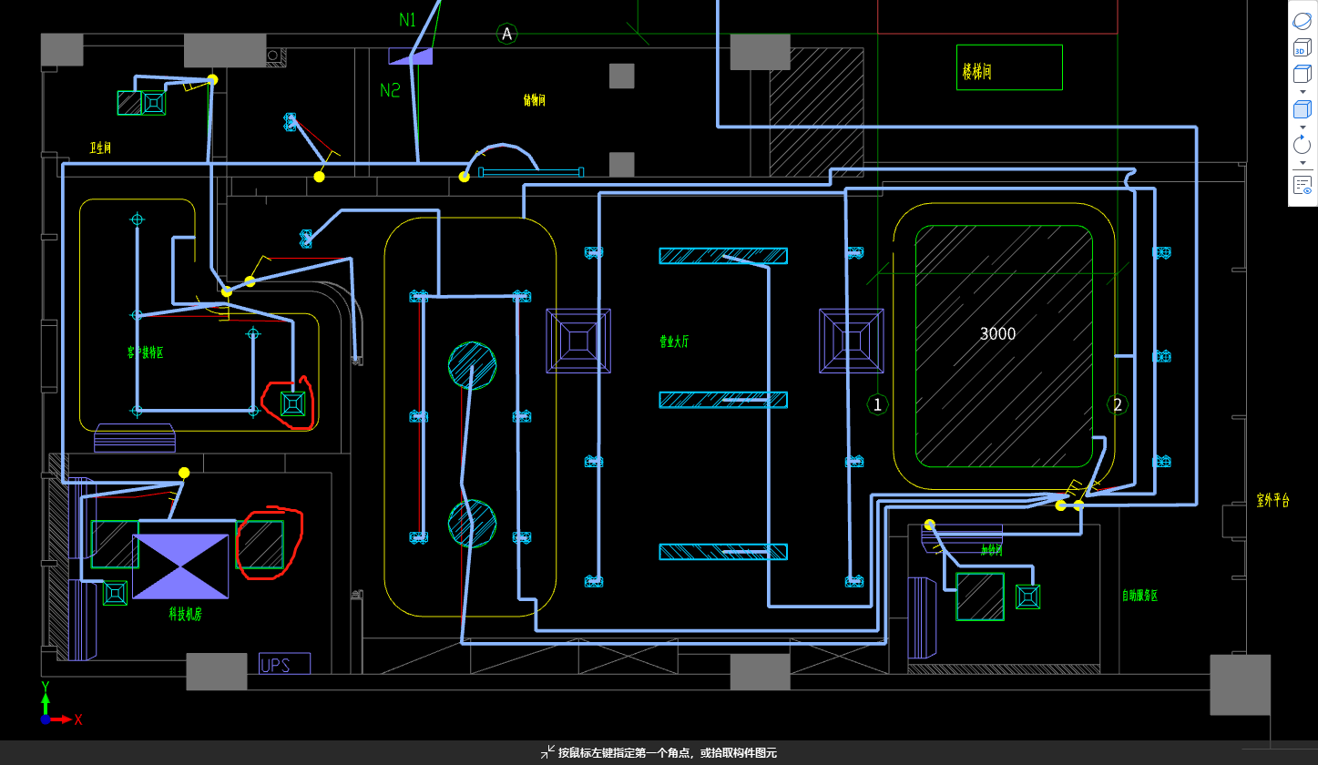Select the lower hatched round column
This screenshot has width=1318, height=765.
coord(472,523)
